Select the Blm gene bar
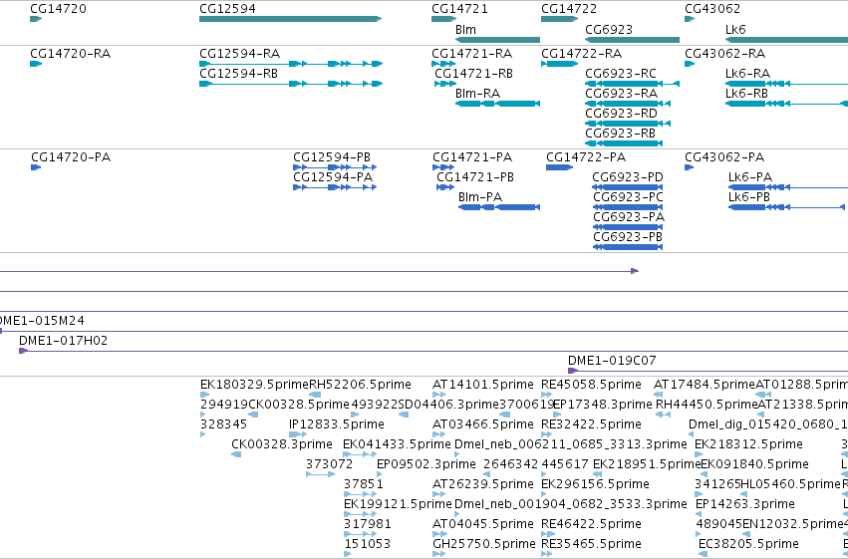 coord(497,40)
